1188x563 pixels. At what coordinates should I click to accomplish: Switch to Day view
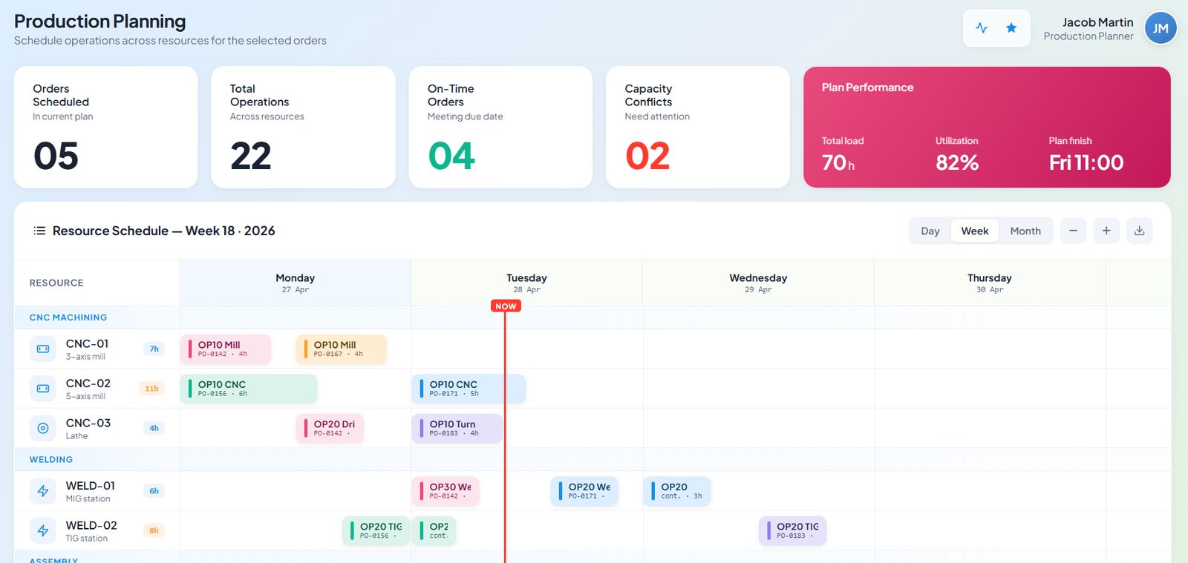[x=930, y=231]
